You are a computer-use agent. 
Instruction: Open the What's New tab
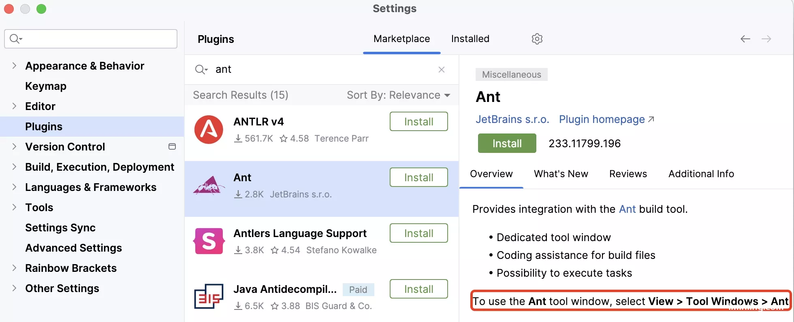click(561, 174)
